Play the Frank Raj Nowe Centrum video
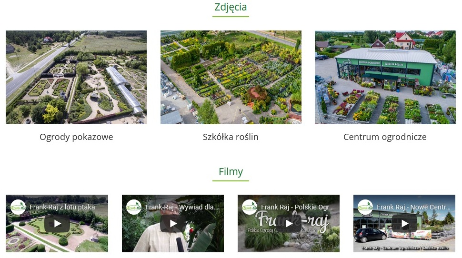462x258 pixels. click(404, 224)
